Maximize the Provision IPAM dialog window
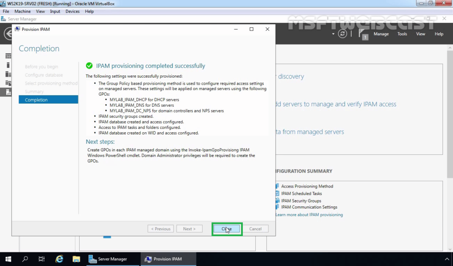Viewport: 453px width, 266px height. [251, 29]
